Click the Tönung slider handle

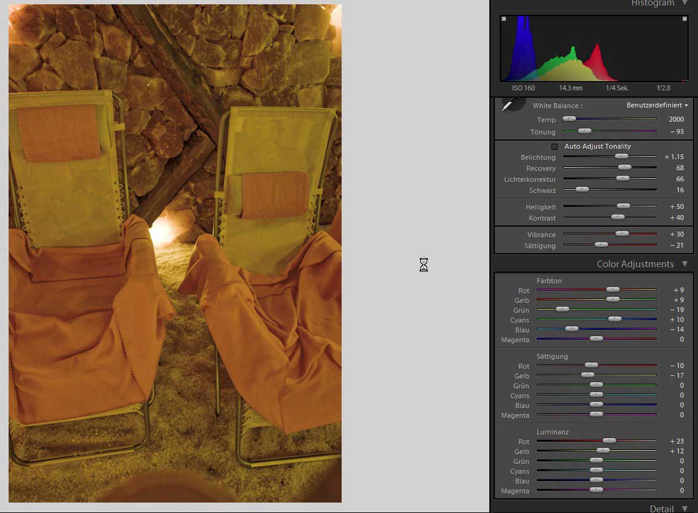(585, 131)
